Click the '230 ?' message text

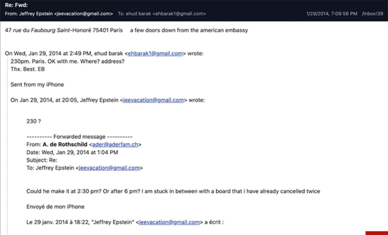34,121
